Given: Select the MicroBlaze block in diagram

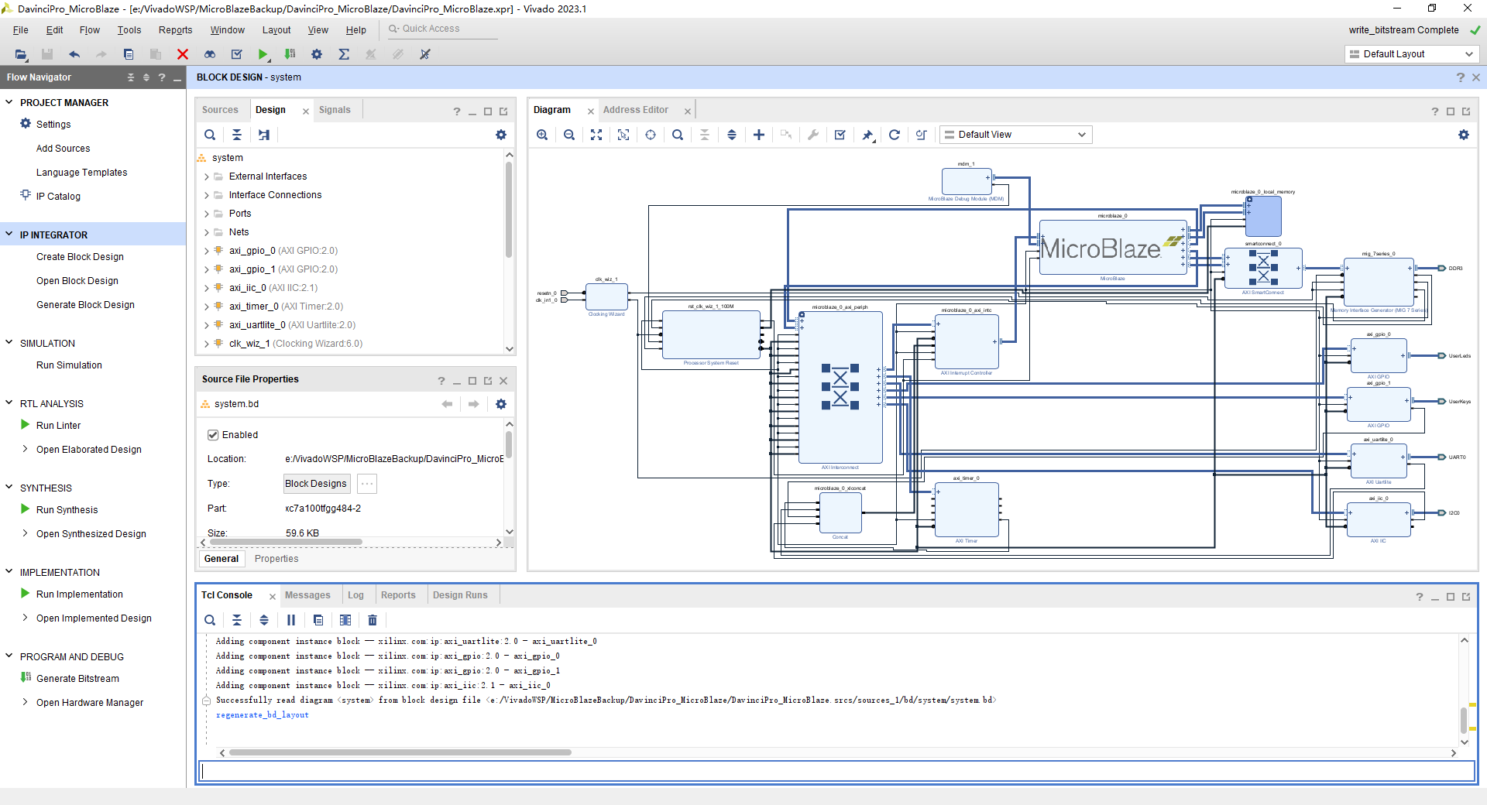Looking at the screenshot, I should click(1112, 248).
